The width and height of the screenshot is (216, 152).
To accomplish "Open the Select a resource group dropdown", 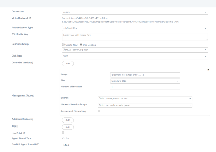I will pyautogui.click(x=135, y=50).
